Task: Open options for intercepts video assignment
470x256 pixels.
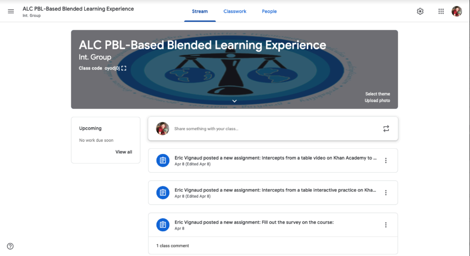Action: click(x=386, y=160)
